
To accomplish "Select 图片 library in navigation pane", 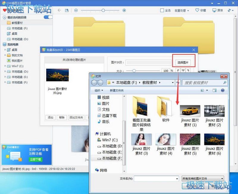I will click(x=104, y=104).
